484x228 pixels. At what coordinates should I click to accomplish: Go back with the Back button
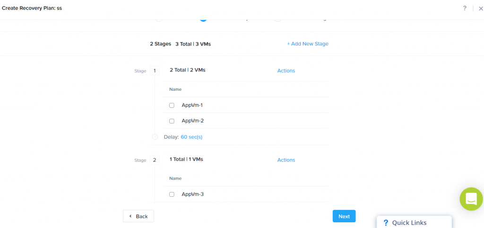coord(138,216)
